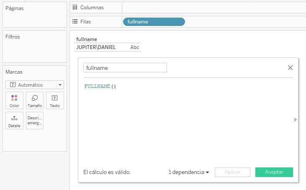
Task: Open the Automático mark type dropdown
Action: point(34,85)
